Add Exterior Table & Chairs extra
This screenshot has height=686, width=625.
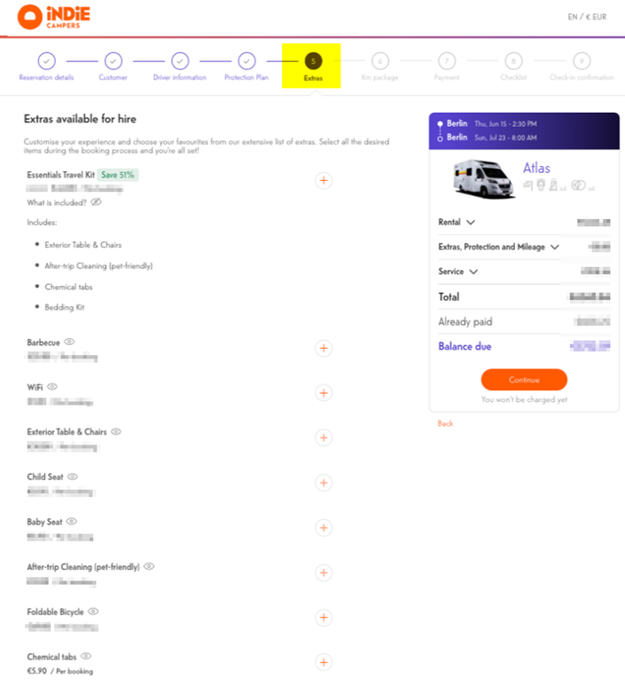pyautogui.click(x=324, y=438)
